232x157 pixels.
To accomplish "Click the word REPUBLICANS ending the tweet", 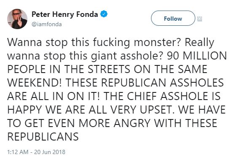I will [43, 137].
